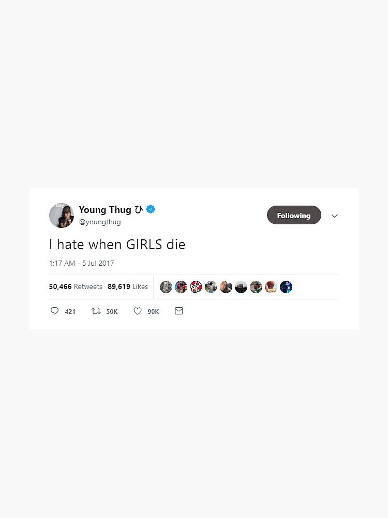
Task: Click the first liker avatar with dollar bill
Action: (166, 287)
